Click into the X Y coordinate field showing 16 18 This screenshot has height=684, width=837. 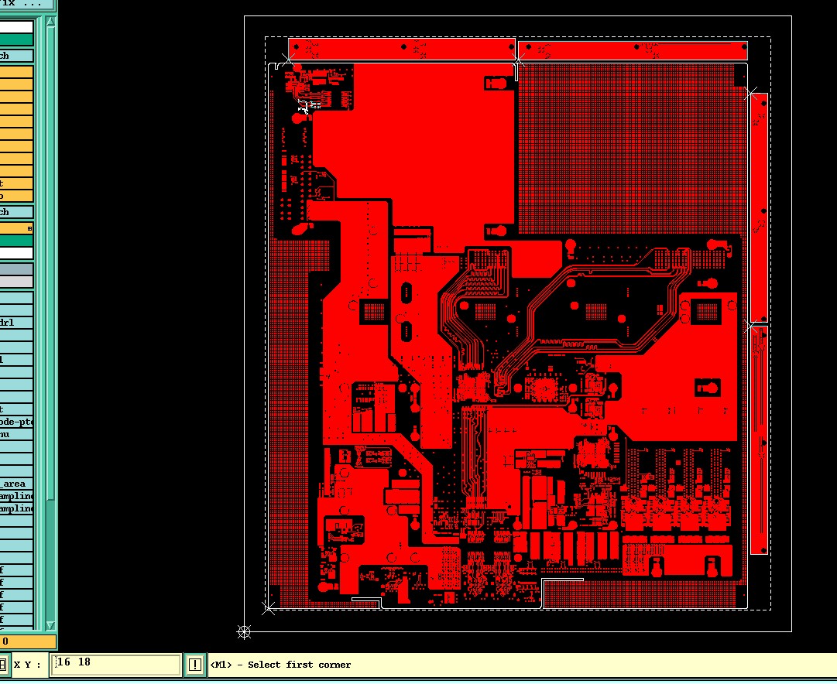pyautogui.click(x=116, y=664)
